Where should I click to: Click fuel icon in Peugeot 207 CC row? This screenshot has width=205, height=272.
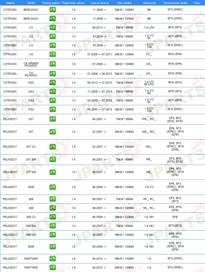[x=52, y=147]
